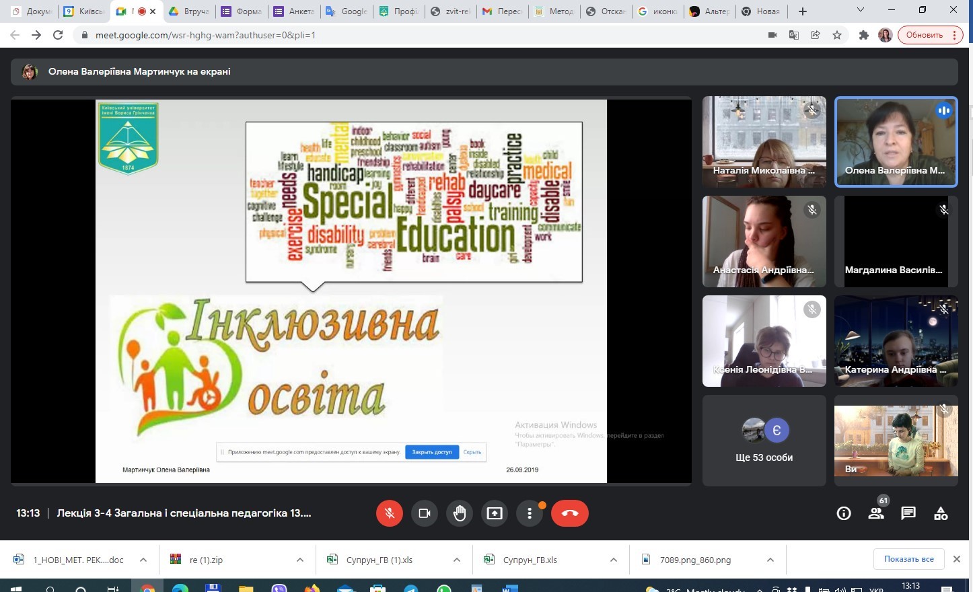Open the activities icon

point(941,513)
